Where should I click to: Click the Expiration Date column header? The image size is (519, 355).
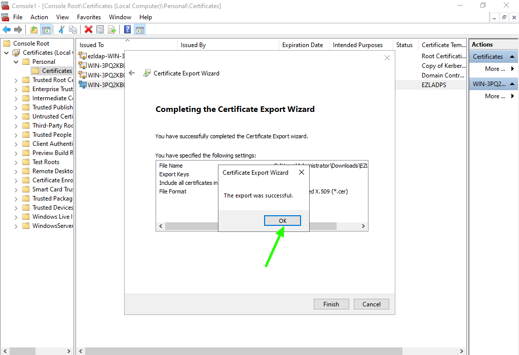[303, 45]
